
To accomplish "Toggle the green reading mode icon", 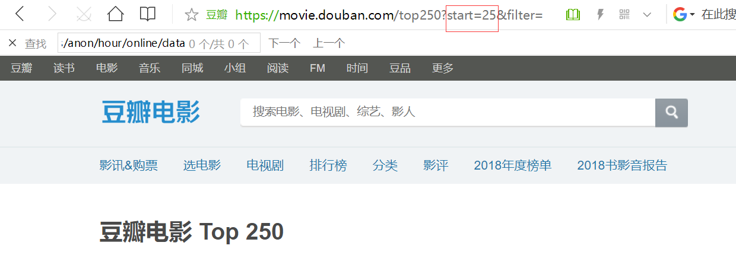I will coord(573,15).
